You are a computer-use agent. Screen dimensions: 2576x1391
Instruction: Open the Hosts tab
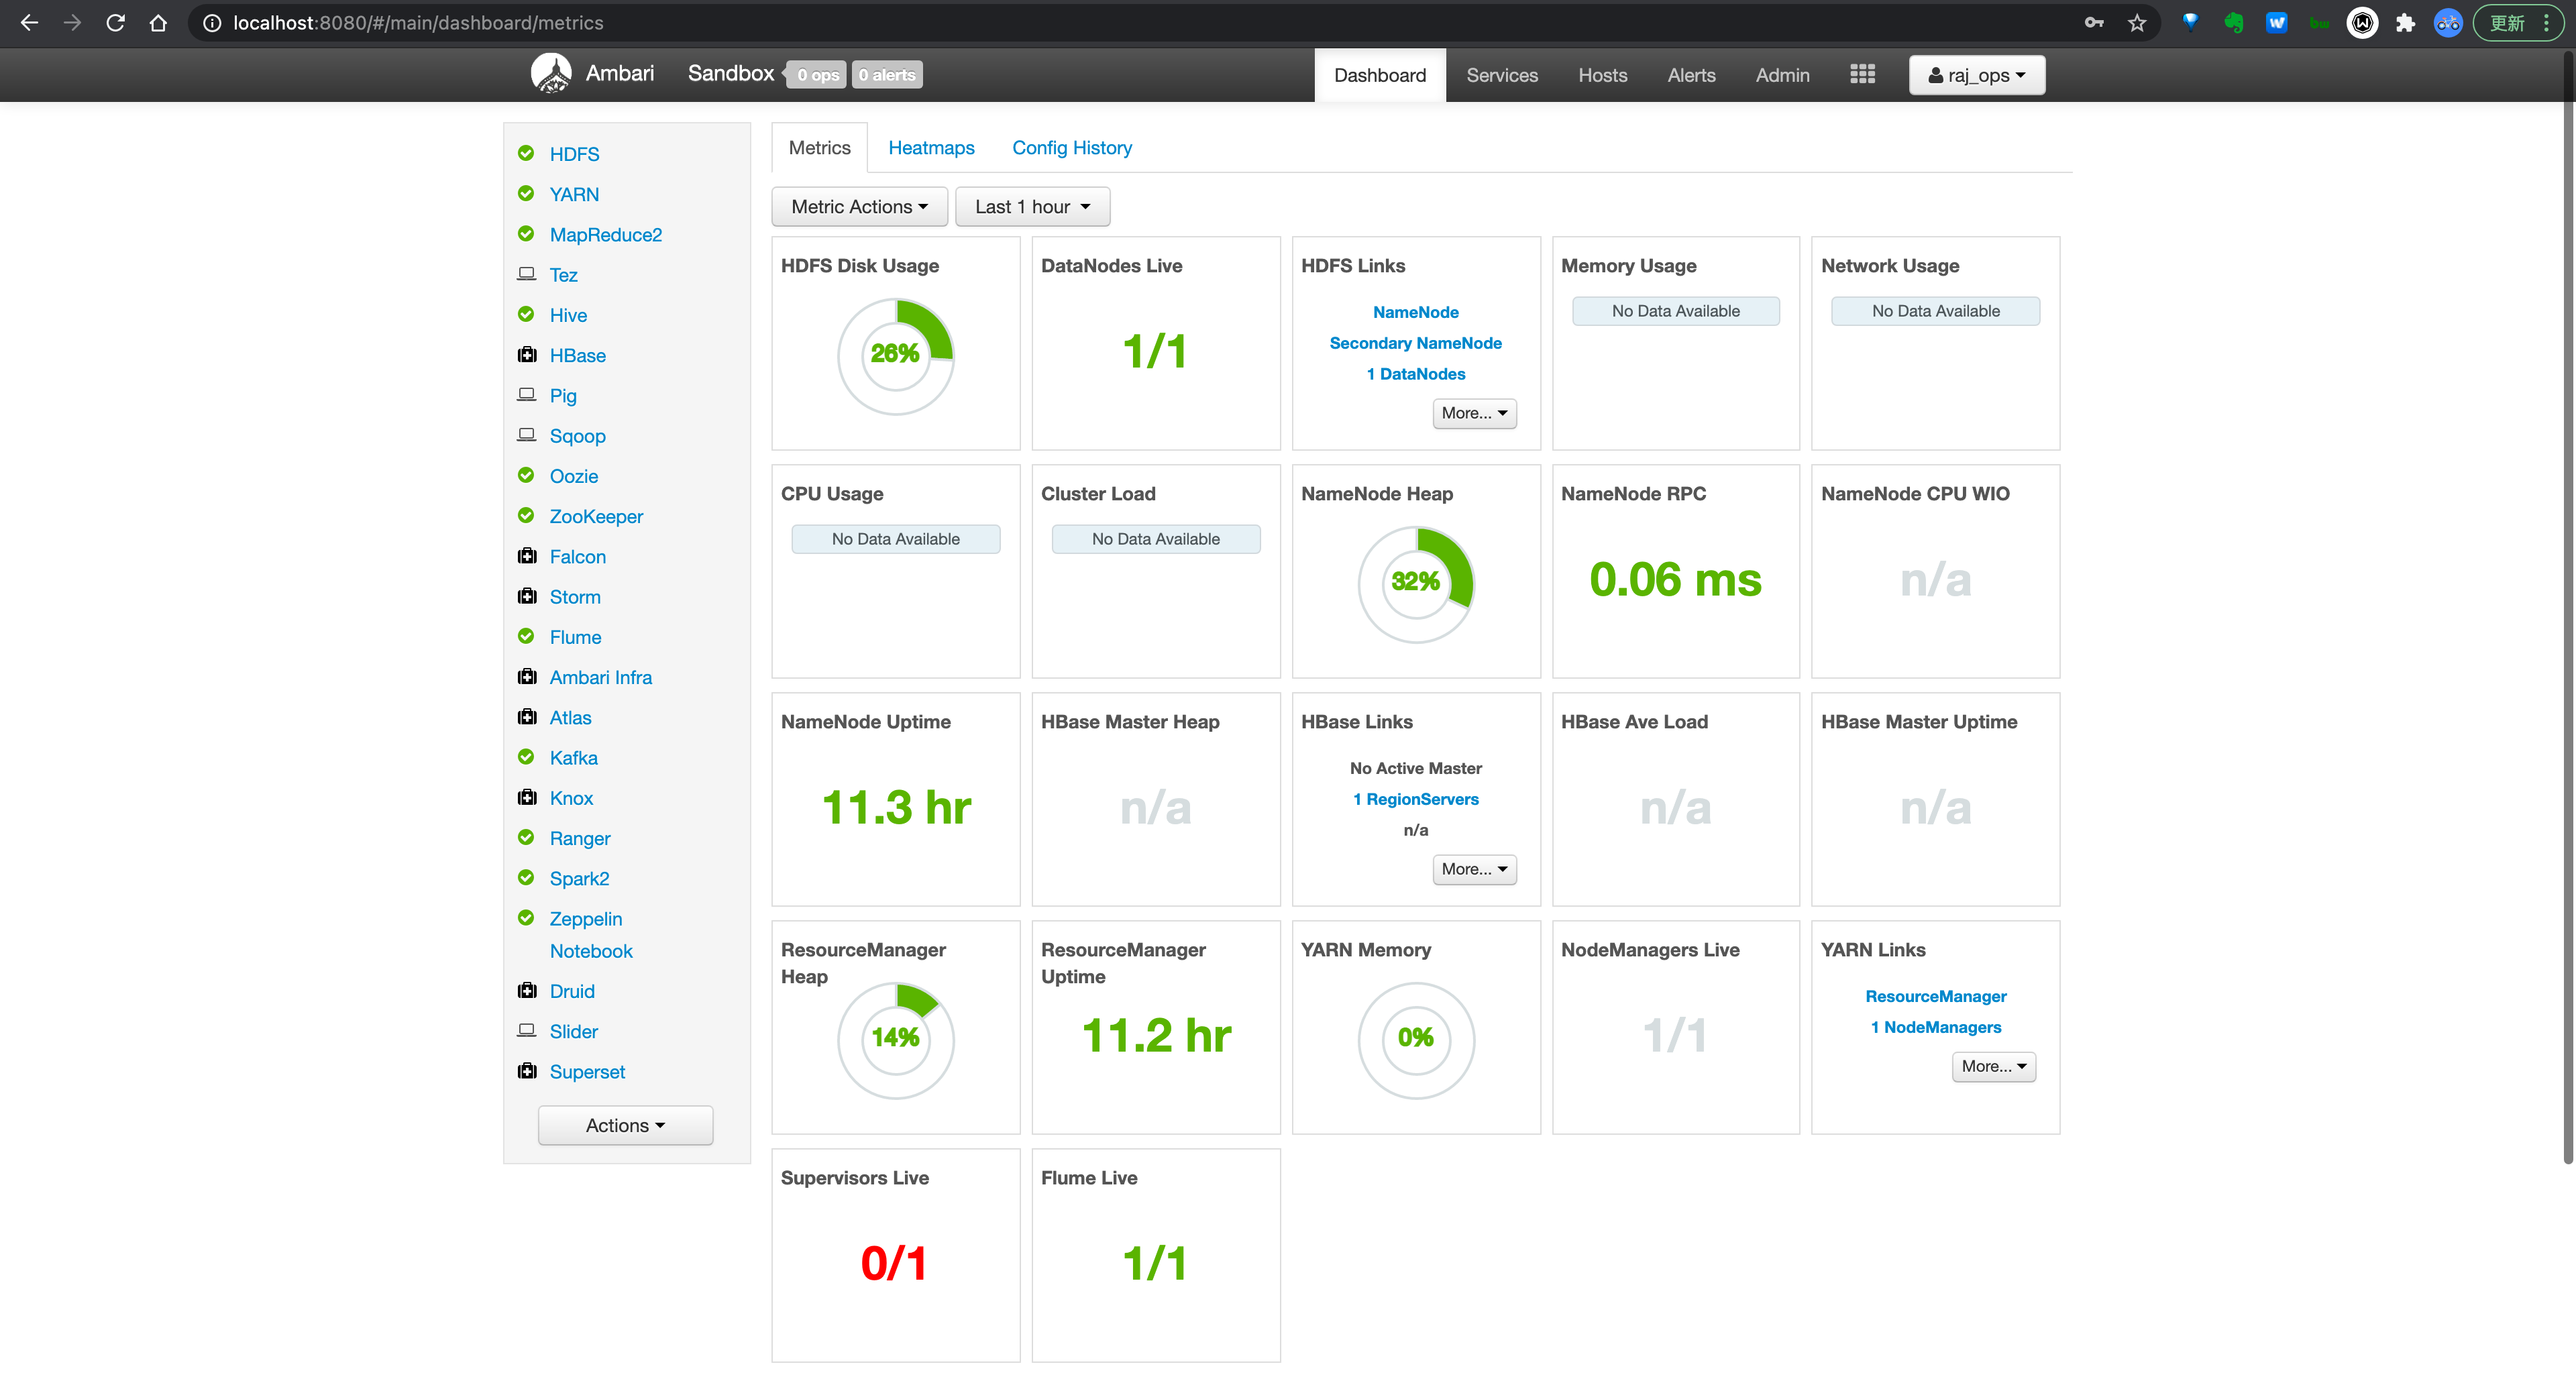[1603, 75]
